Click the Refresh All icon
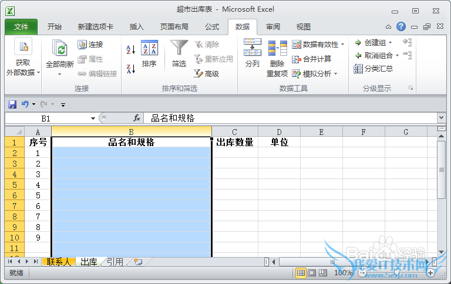451x284 pixels. [59, 48]
